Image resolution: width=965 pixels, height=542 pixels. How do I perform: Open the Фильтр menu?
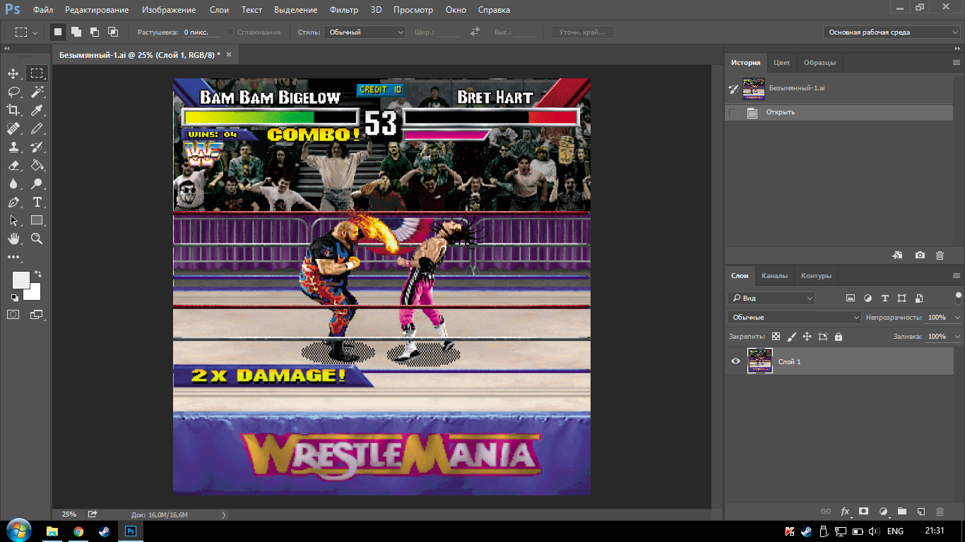pyautogui.click(x=344, y=10)
